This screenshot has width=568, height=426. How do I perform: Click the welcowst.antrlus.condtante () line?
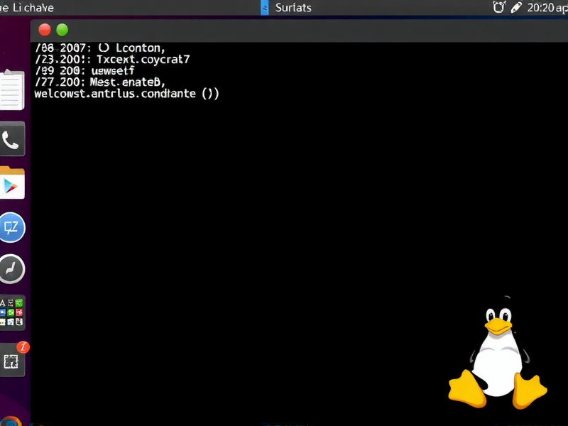click(x=126, y=93)
